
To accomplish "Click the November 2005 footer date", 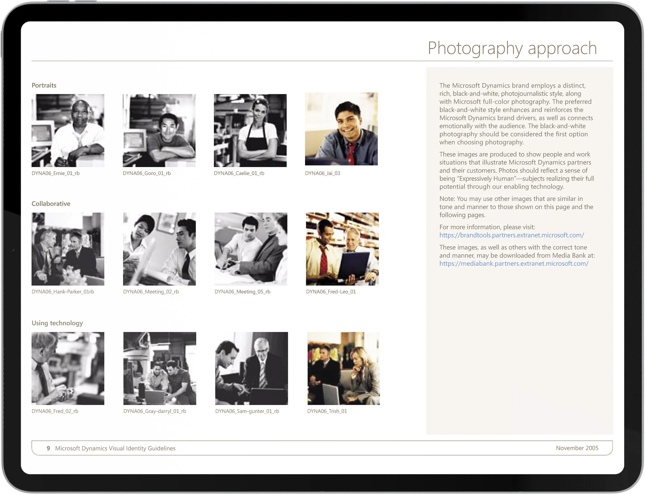I will coord(577,448).
